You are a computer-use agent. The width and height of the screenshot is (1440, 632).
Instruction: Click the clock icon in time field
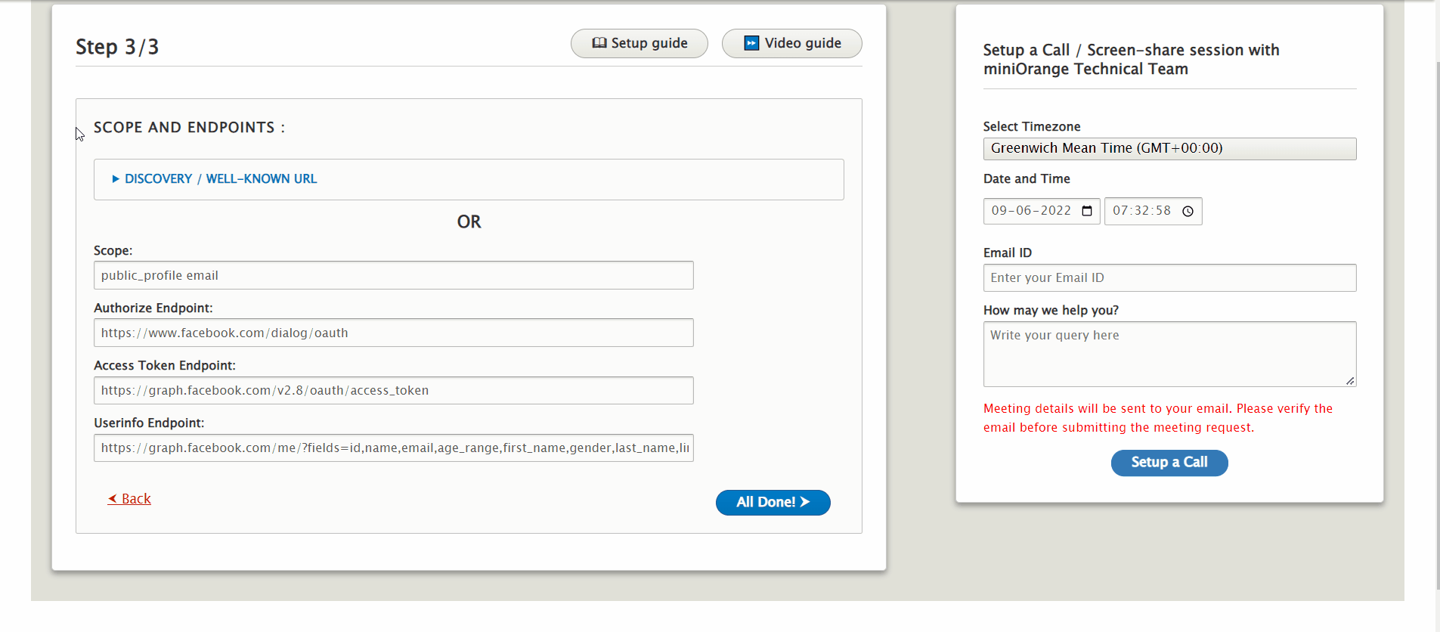1188,211
